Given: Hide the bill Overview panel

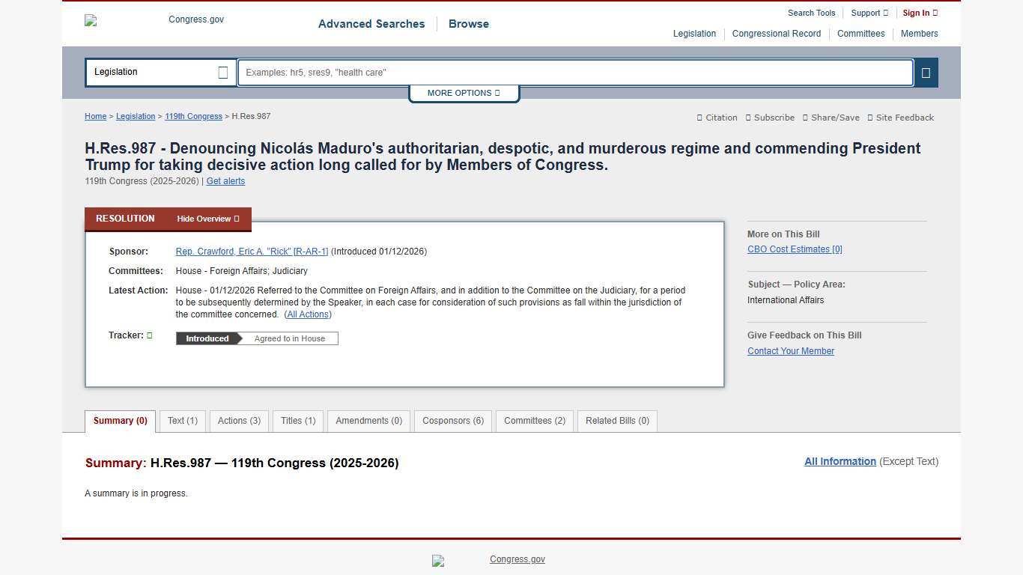Looking at the screenshot, I should [x=207, y=219].
